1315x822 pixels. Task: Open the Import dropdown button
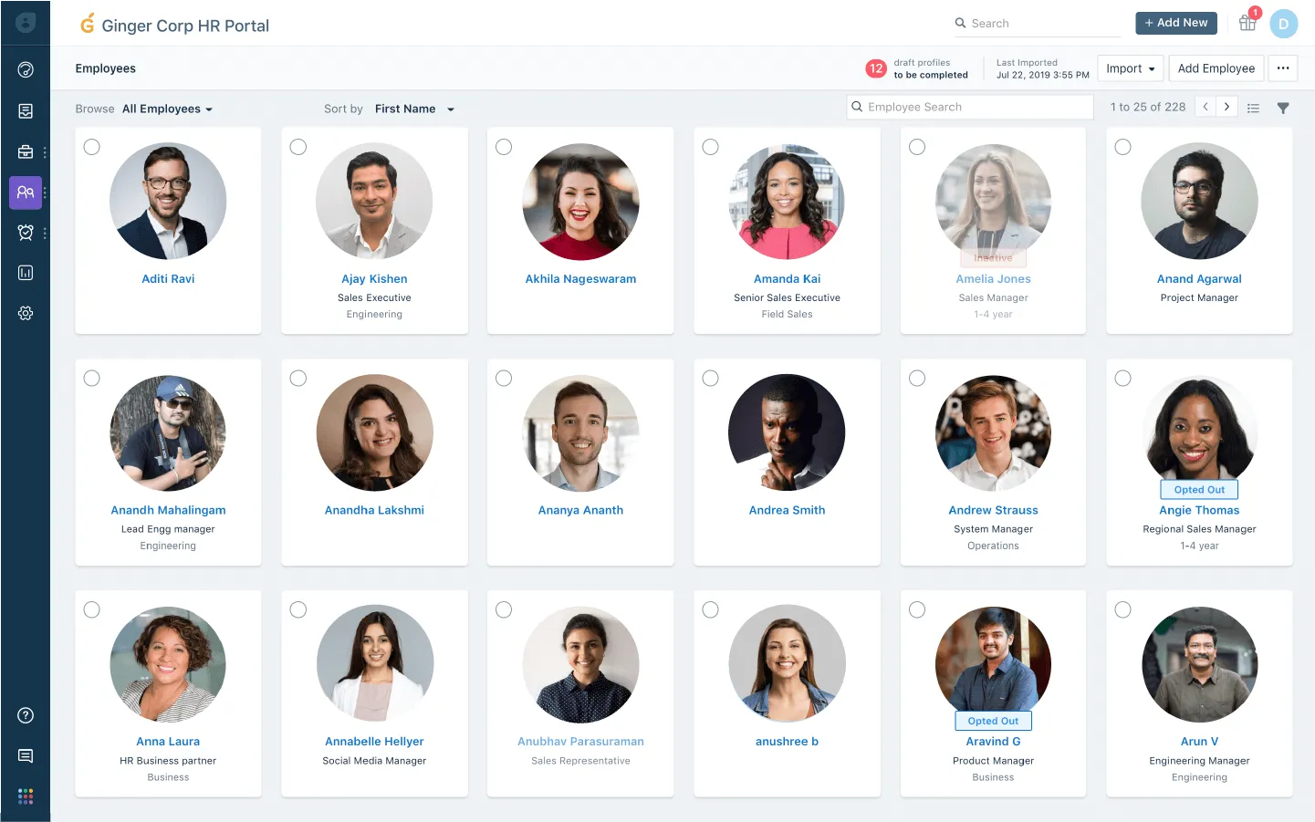(1131, 68)
